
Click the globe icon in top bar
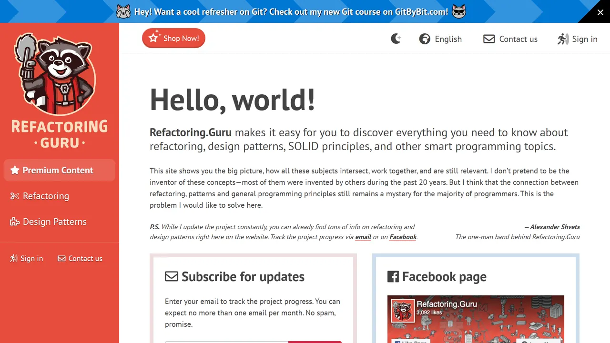(x=425, y=39)
